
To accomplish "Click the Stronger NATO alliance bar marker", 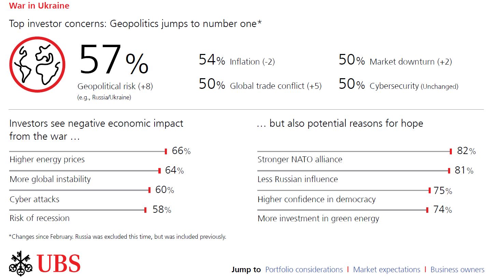I will (x=451, y=151).
